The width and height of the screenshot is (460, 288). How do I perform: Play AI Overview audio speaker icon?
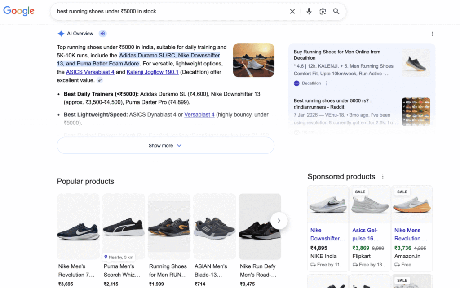pos(103,33)
